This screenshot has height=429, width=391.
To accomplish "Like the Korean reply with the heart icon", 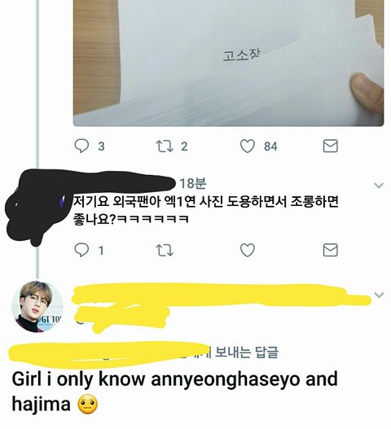I will [248, 250].
